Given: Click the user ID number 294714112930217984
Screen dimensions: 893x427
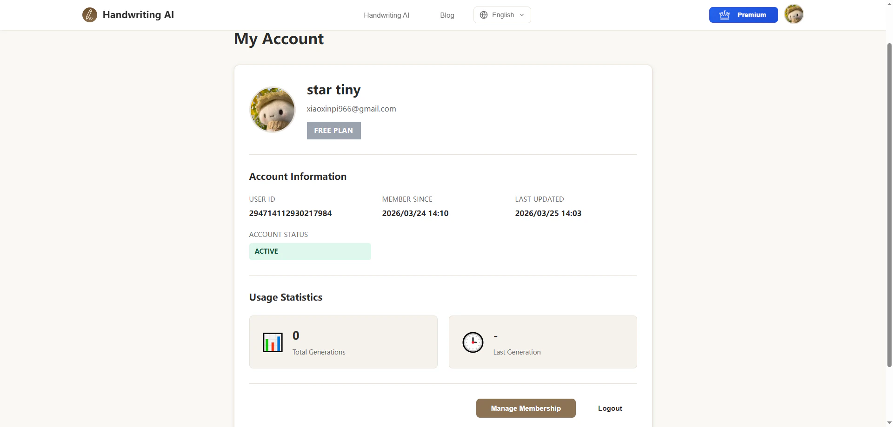Looking at the screenshot, I should pos(291,213).
